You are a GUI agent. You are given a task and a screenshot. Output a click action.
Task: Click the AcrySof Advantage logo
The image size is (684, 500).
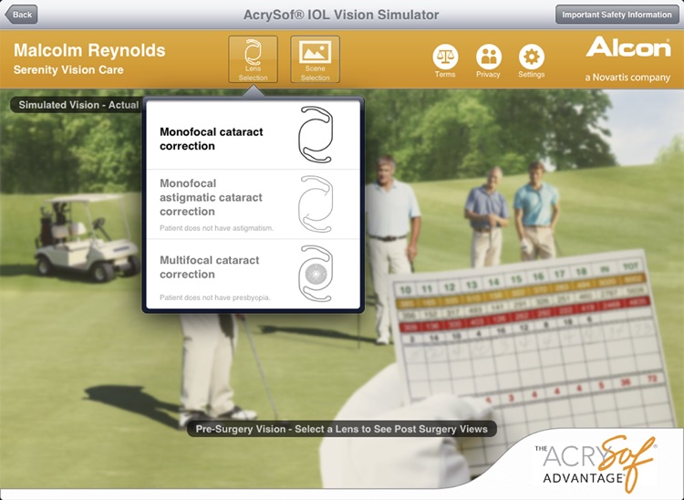(x=596, y=463)
